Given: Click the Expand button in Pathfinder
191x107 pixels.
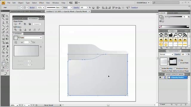Looking at the screenshot, I should point(37,24).
